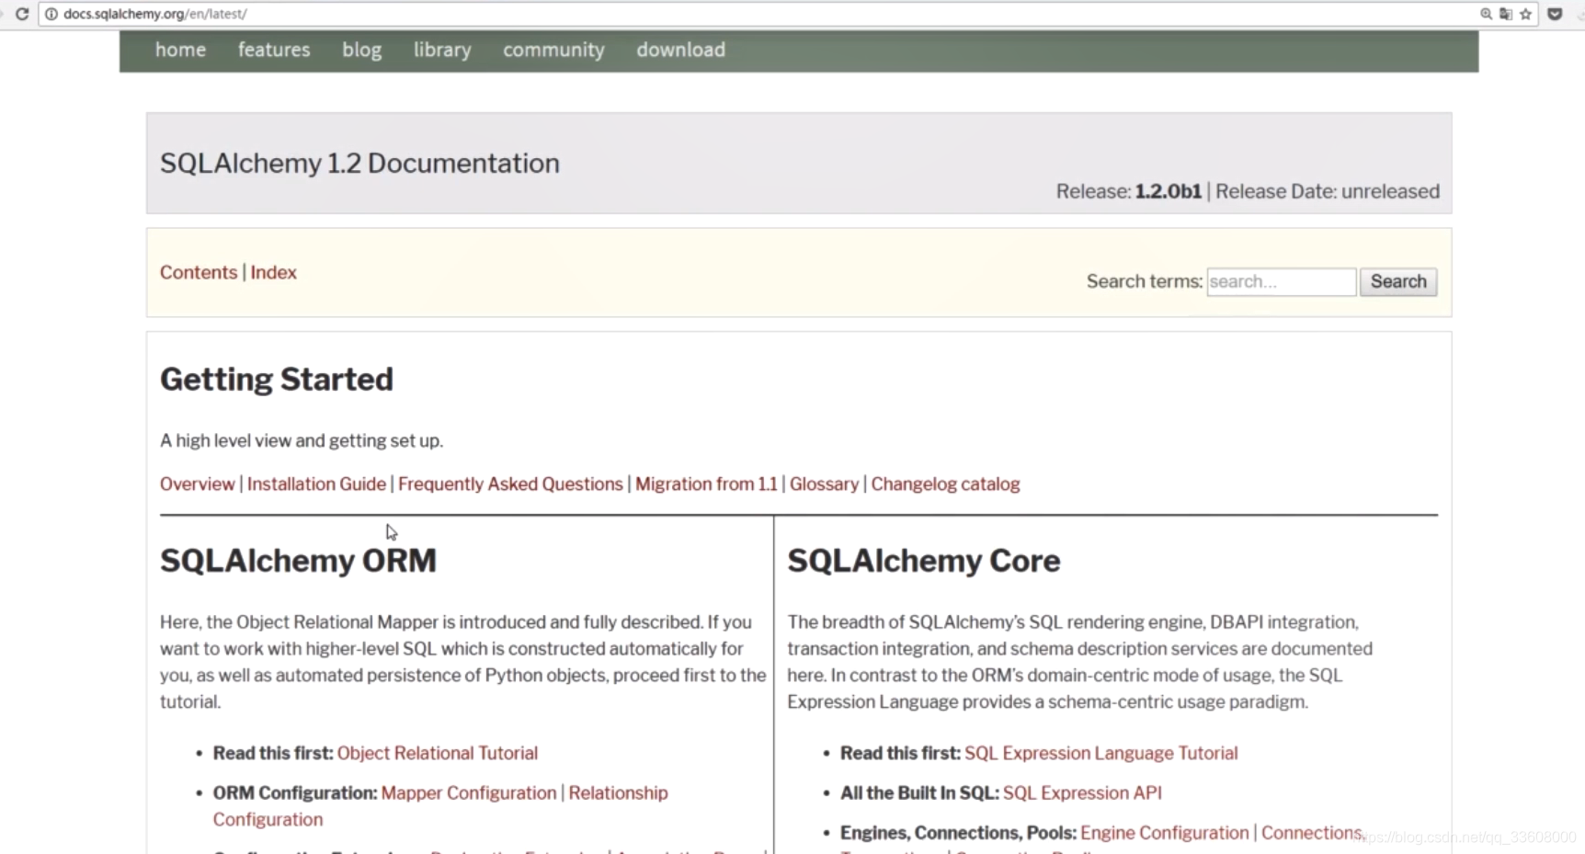
Task: Open Frequently Asked Questions link
Action: [510, 484]
